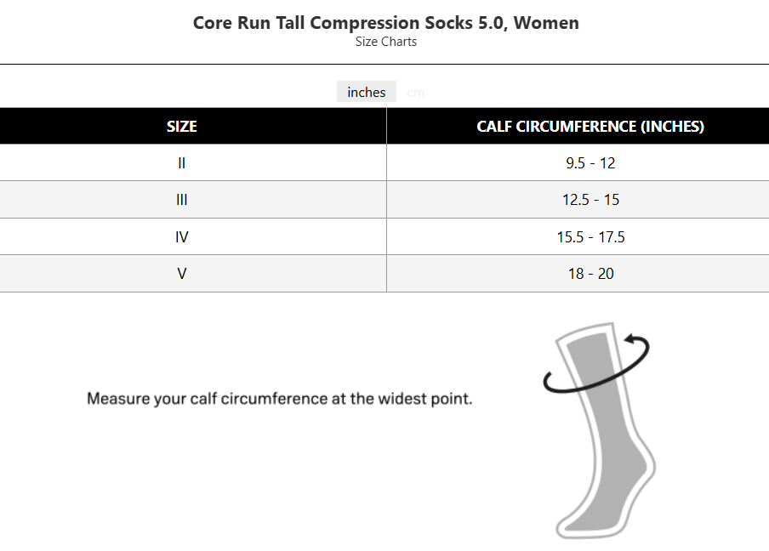This screenshot has height=551, width=769.
Task: Select the CALF CIRCUMFERENCE (INCHES) column header
Action: [590, 127]
